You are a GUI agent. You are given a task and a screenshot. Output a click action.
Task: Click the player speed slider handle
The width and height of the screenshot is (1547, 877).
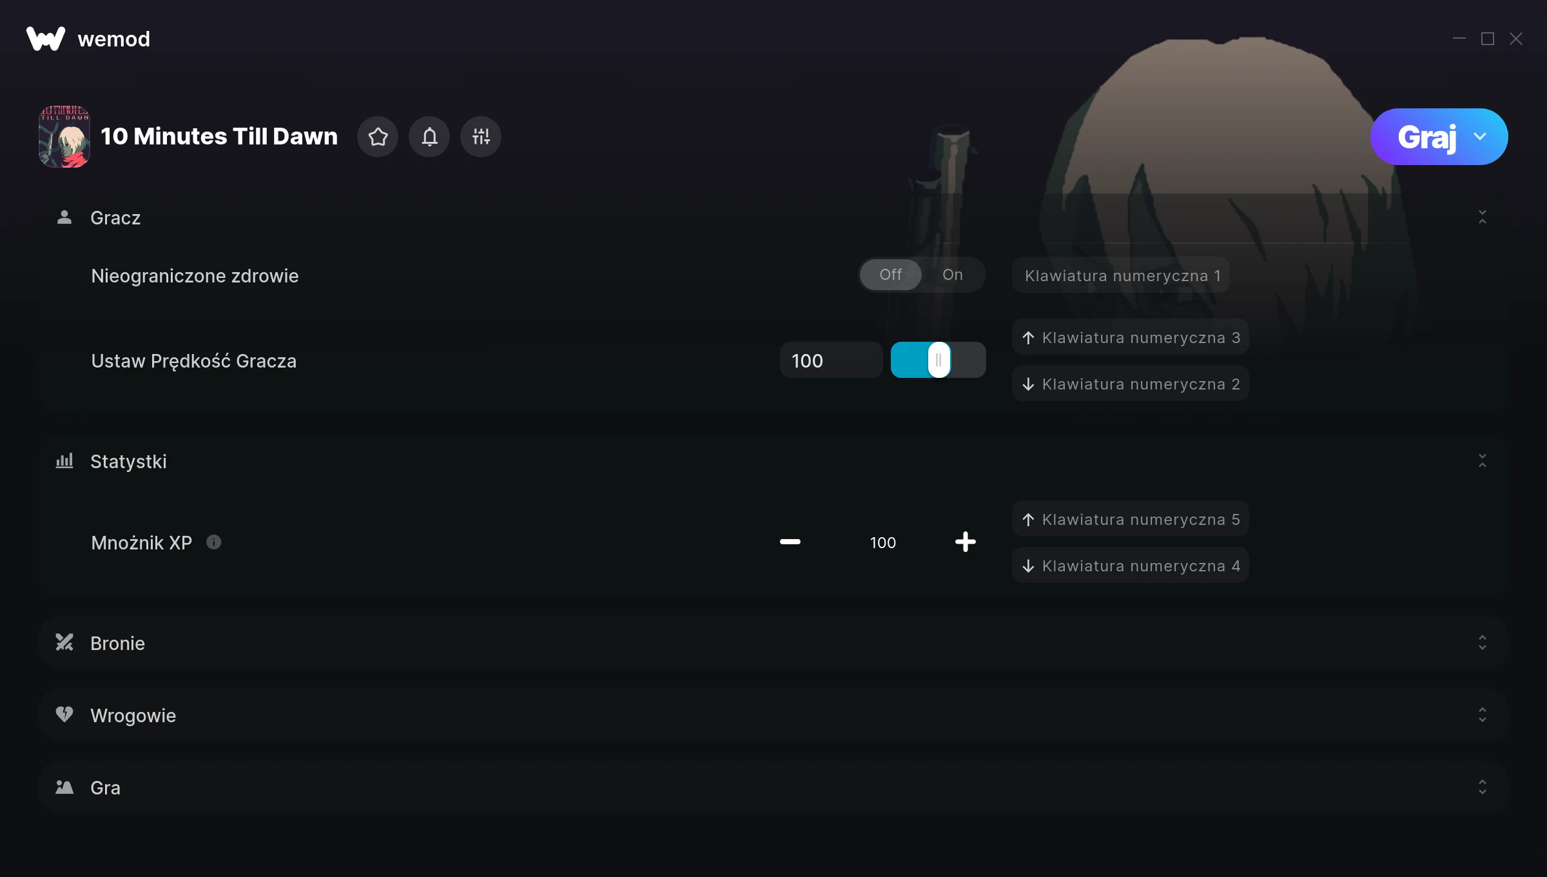939,360
